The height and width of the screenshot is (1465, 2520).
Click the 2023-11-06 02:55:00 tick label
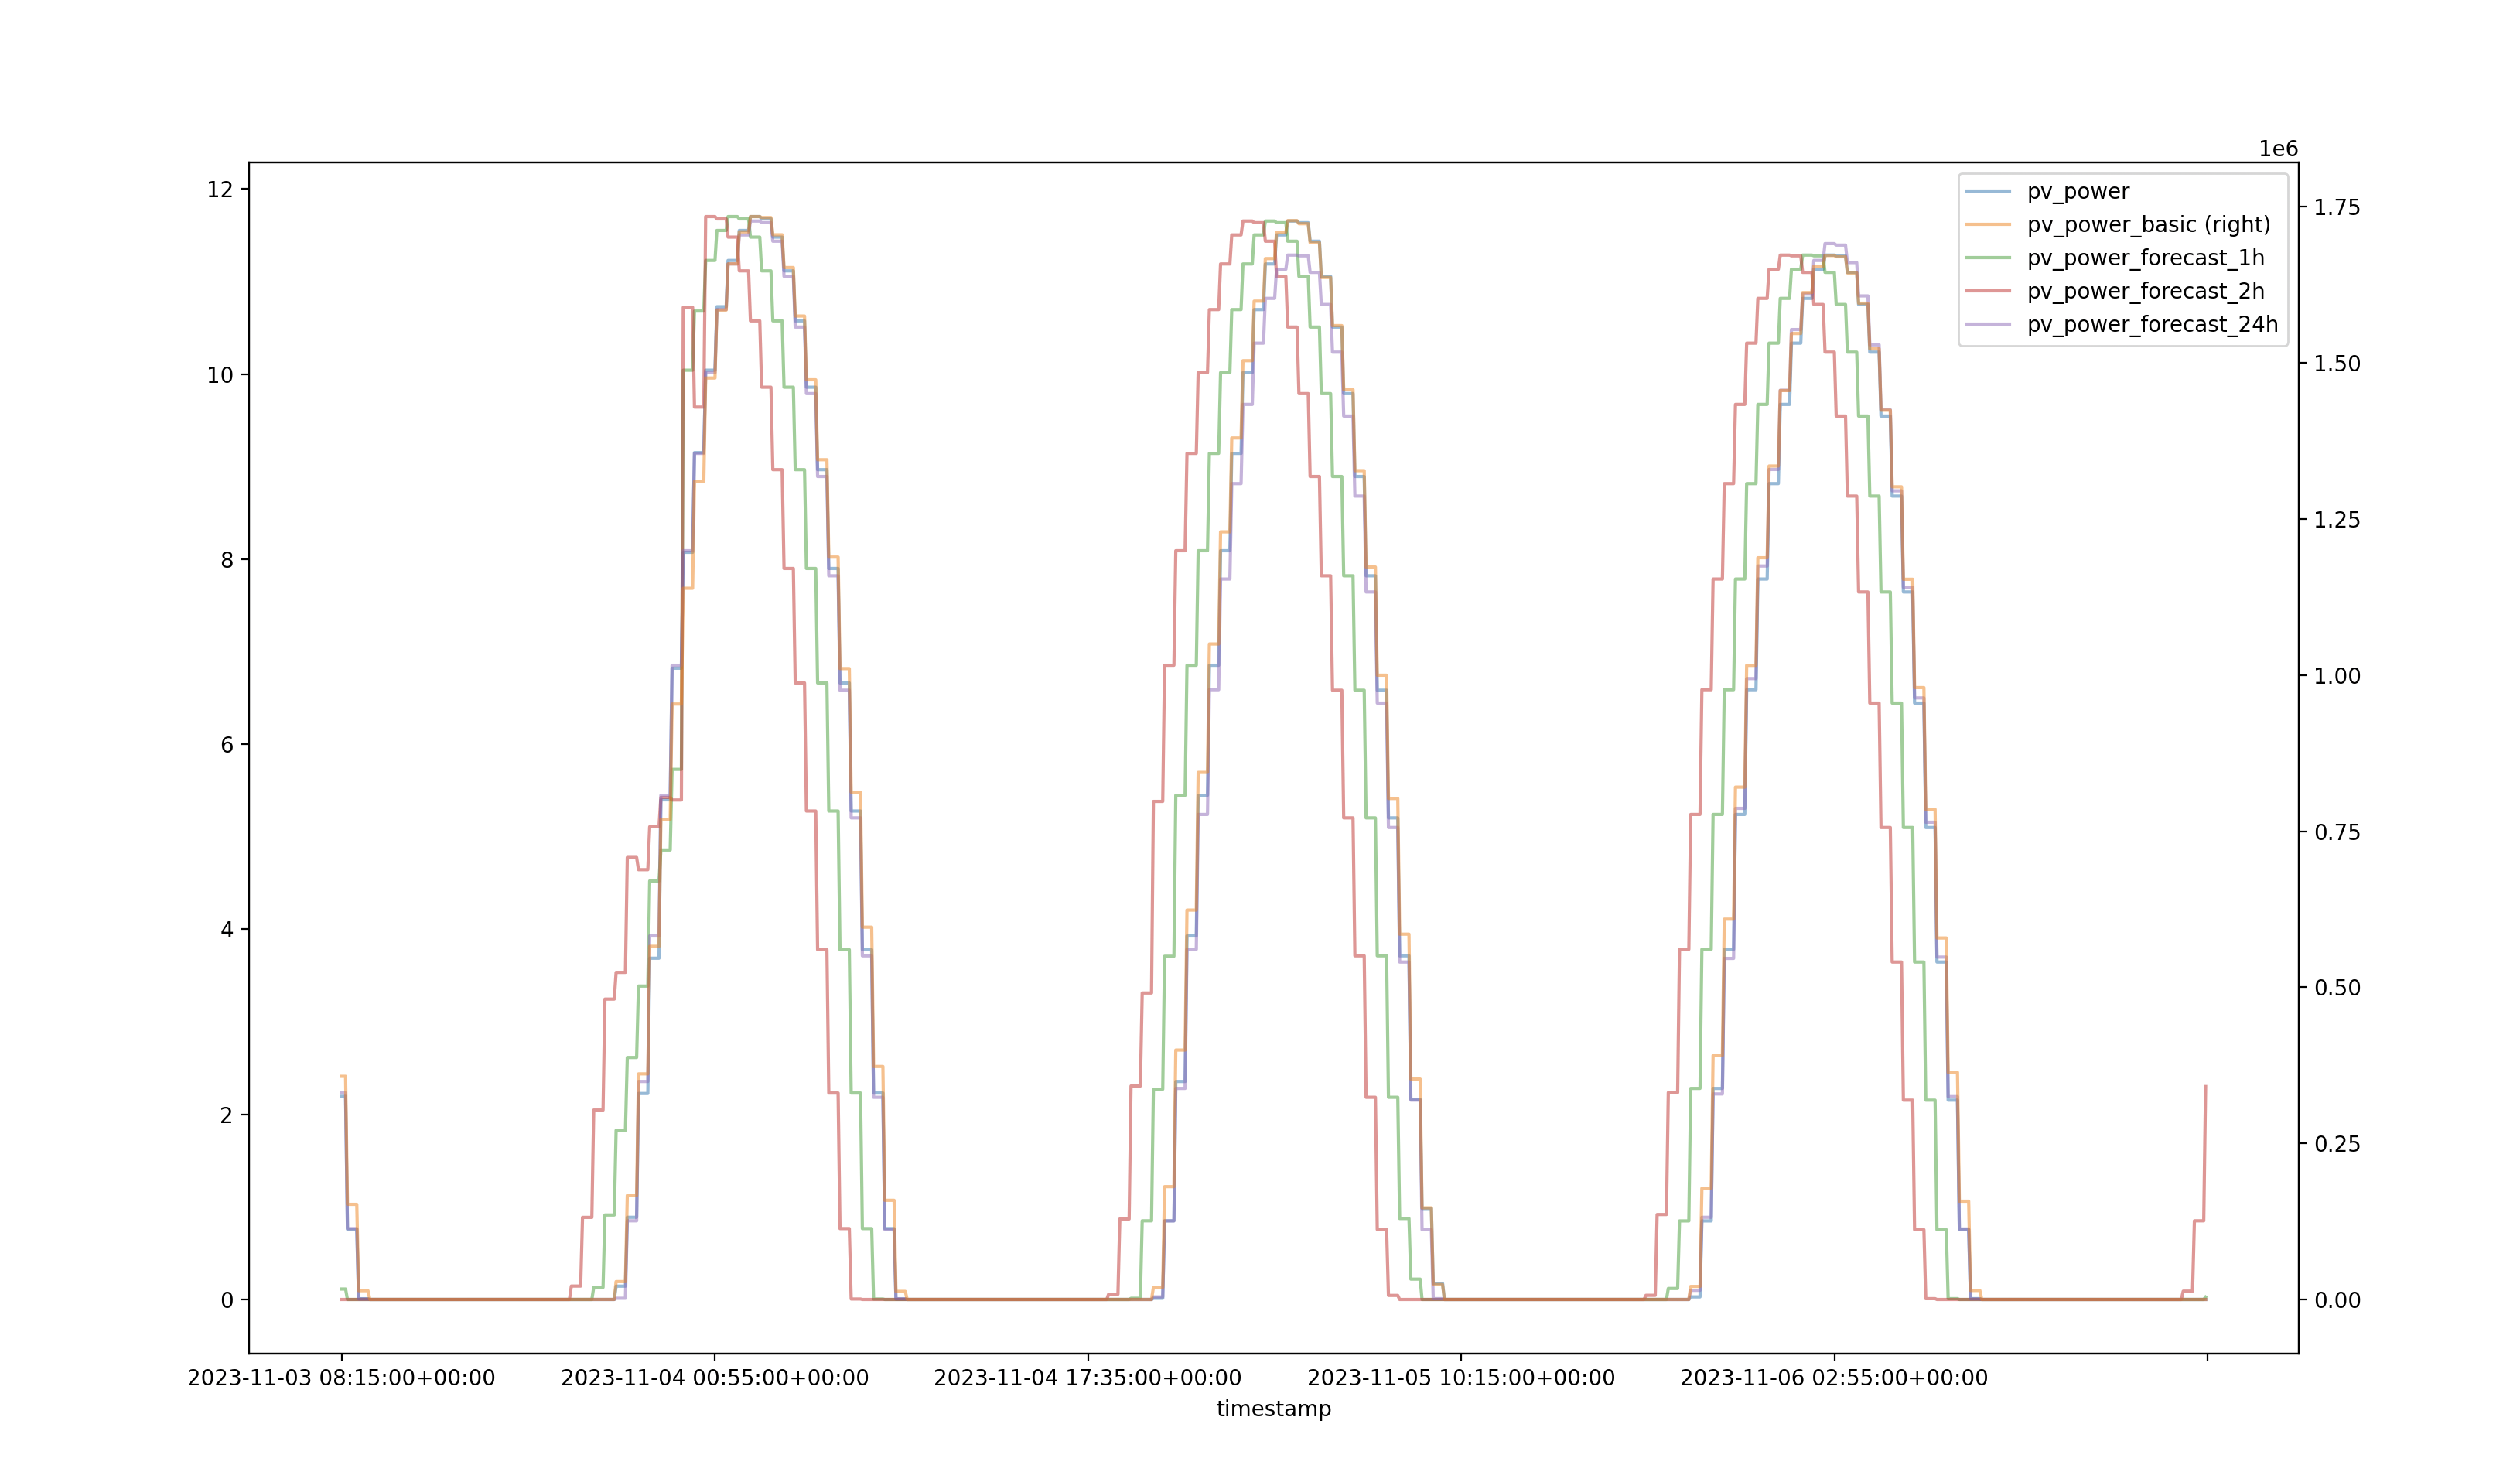1833,1379
